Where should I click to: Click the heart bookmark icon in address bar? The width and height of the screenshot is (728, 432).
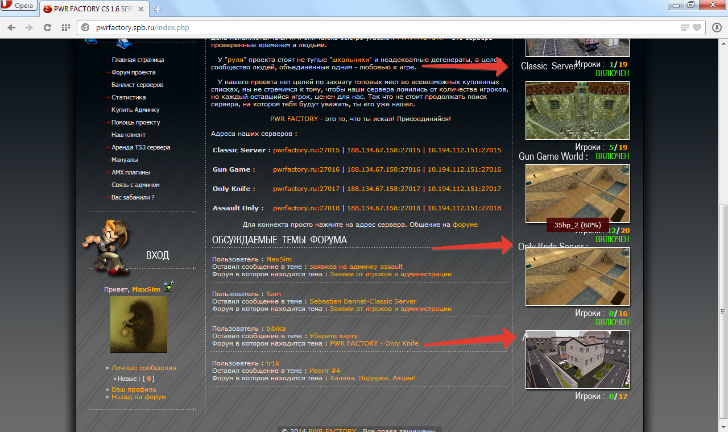click(697, 27)
